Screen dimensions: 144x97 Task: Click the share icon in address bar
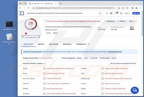(x=123, y=8)
